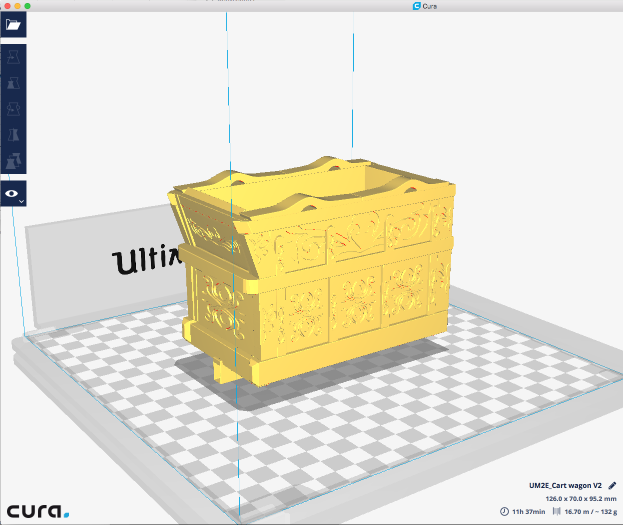Click the 16.70 m / ~ 132 g material estimate

[x=591, y=511]
